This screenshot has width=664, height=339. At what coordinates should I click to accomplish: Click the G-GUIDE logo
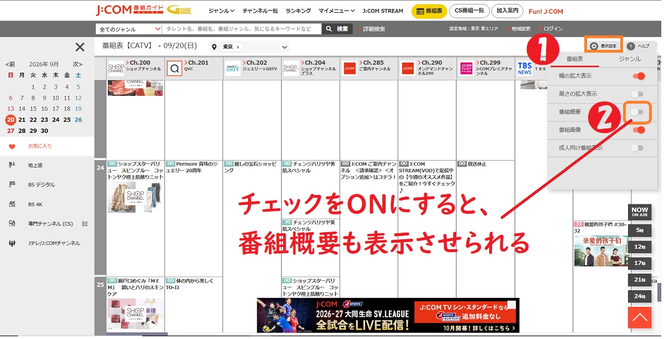click(x=179, y=11)
